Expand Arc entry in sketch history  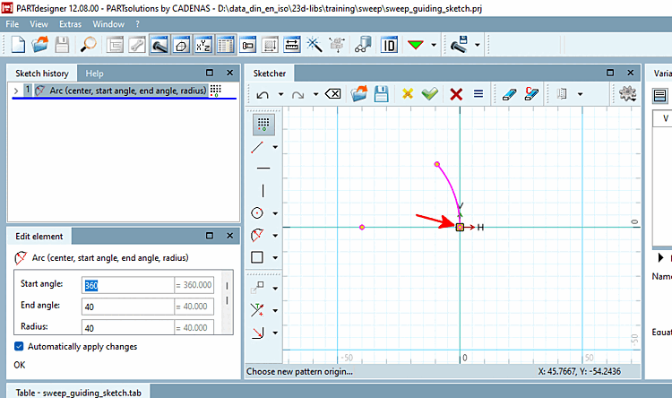tap(16, 91)
